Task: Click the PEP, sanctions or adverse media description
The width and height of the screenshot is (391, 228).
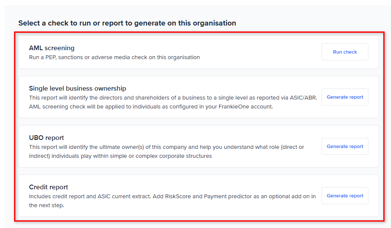Action: tap(114, 57)
